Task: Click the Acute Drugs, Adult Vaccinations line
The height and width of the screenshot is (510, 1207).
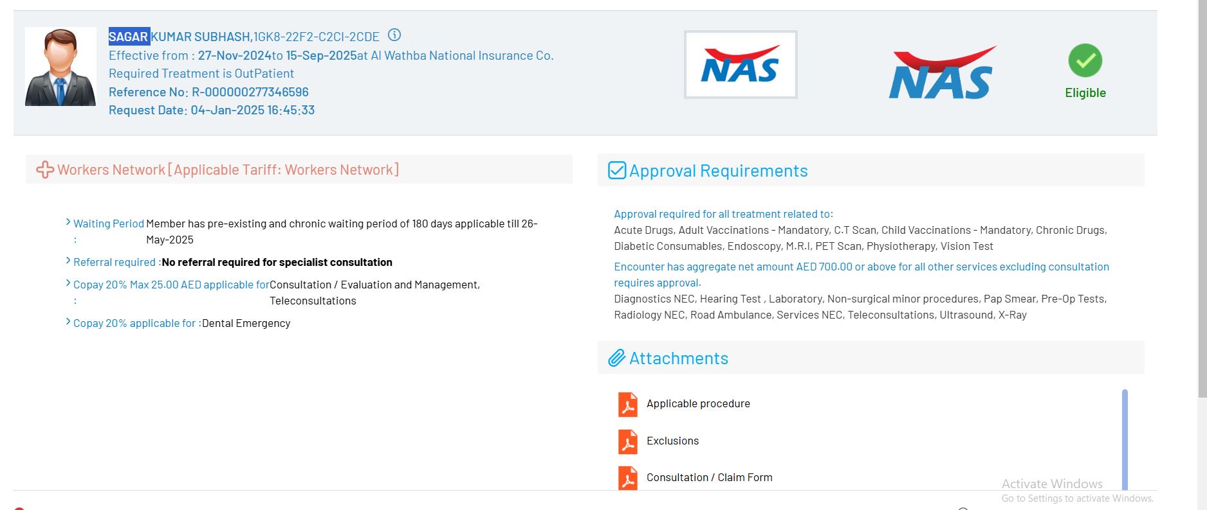Action: pos(860,230)
